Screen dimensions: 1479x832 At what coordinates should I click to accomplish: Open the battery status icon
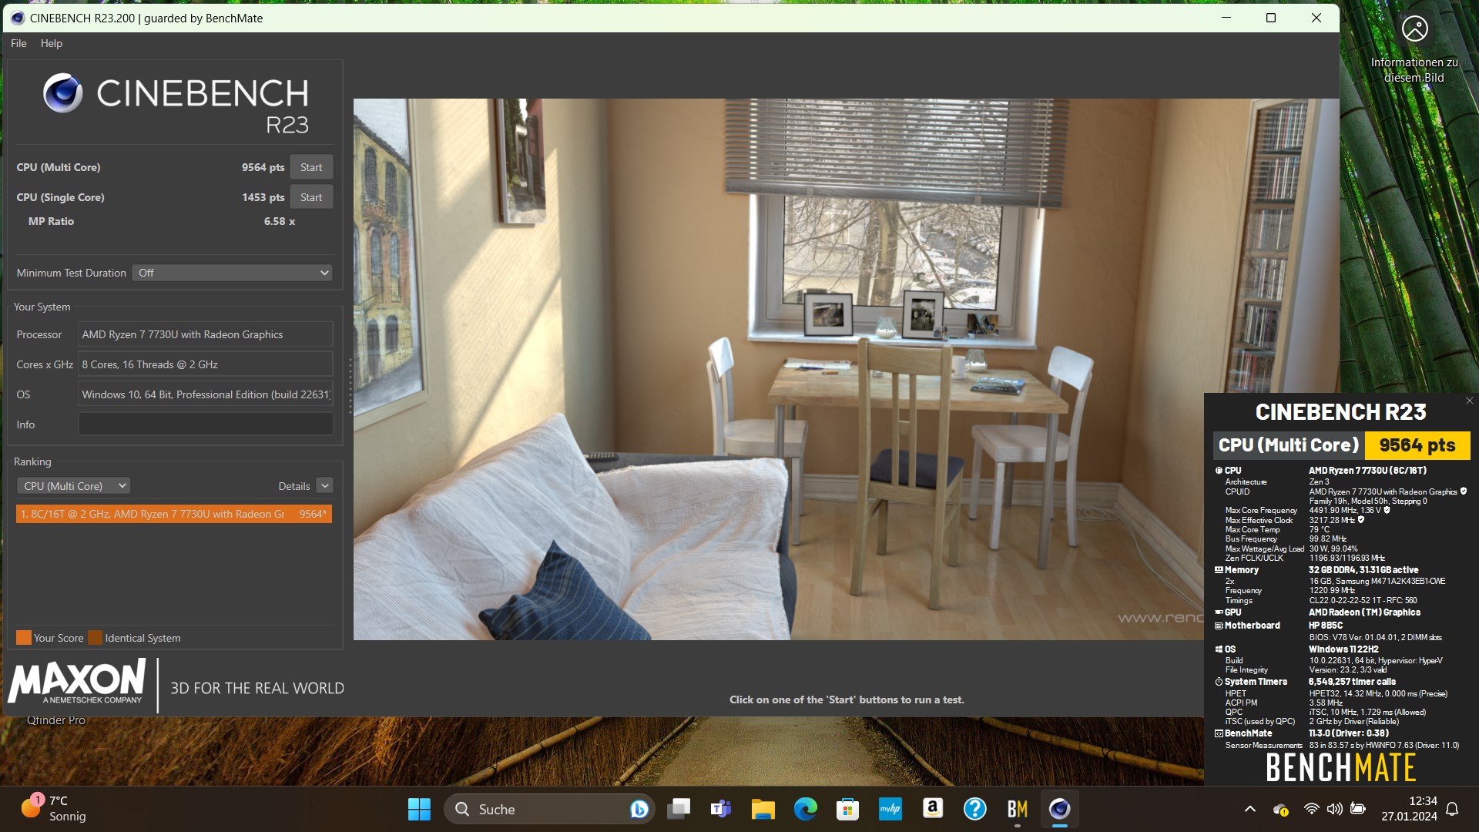(x=1358, y=809)
